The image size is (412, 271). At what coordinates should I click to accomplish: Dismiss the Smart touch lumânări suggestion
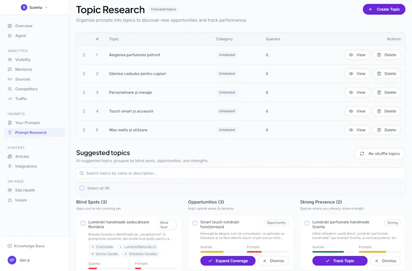pyautogui.click(x=273, y=261)
